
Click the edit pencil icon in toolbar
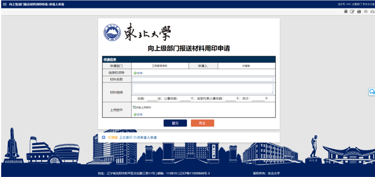coord(352,12)
